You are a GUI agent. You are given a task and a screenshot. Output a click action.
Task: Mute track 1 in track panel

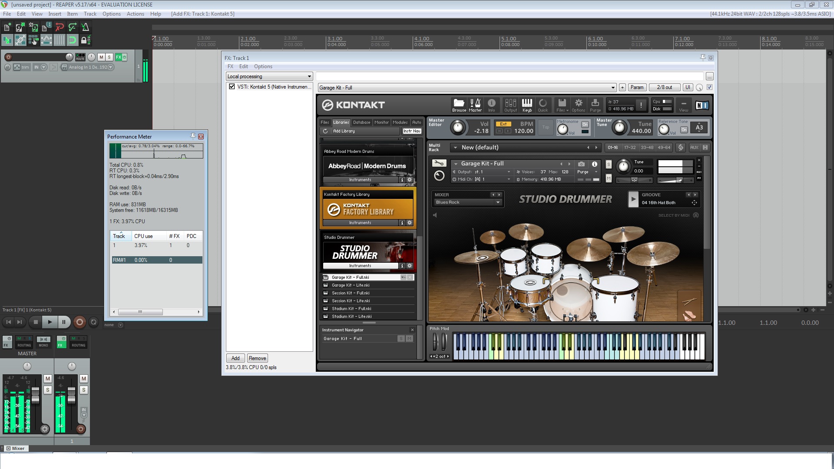tap(101, 57)
